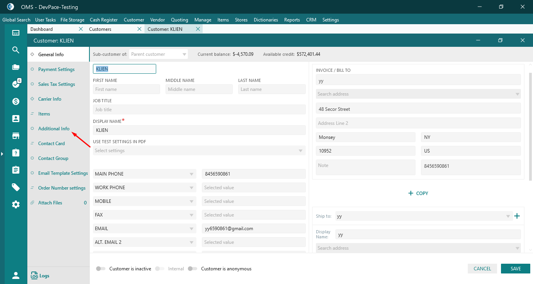Click the user profile icon at bottom left
533x284 pixels.
[16, 275]
